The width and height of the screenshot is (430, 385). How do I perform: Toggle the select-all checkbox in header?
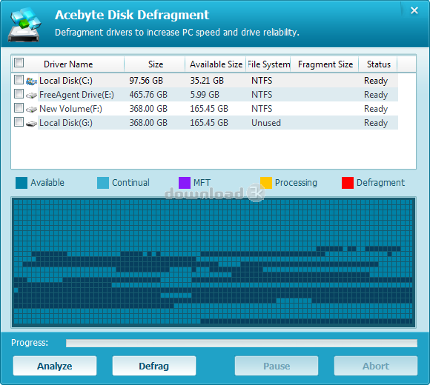(19, 63)
